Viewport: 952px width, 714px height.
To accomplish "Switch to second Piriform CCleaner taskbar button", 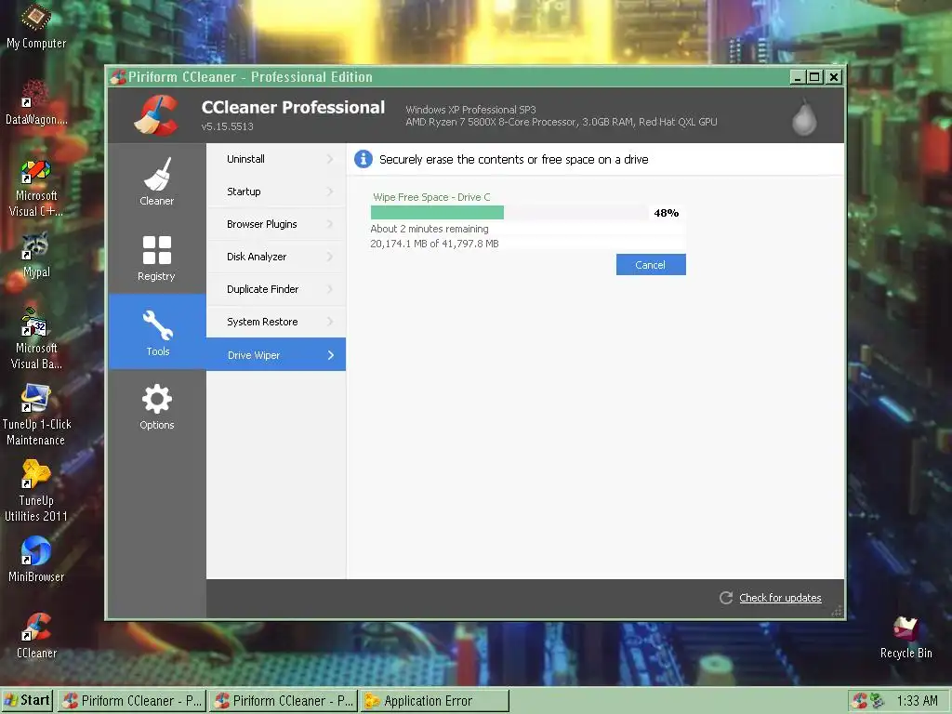I will (284, 701).
